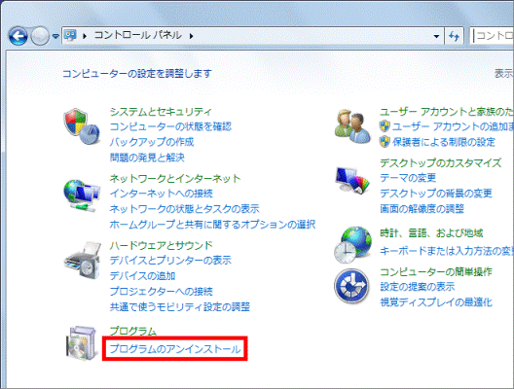Image resolution: width=514 pixels, height=389 pixels.
Task: Open the address bar history dropdown
Action: 436,36
